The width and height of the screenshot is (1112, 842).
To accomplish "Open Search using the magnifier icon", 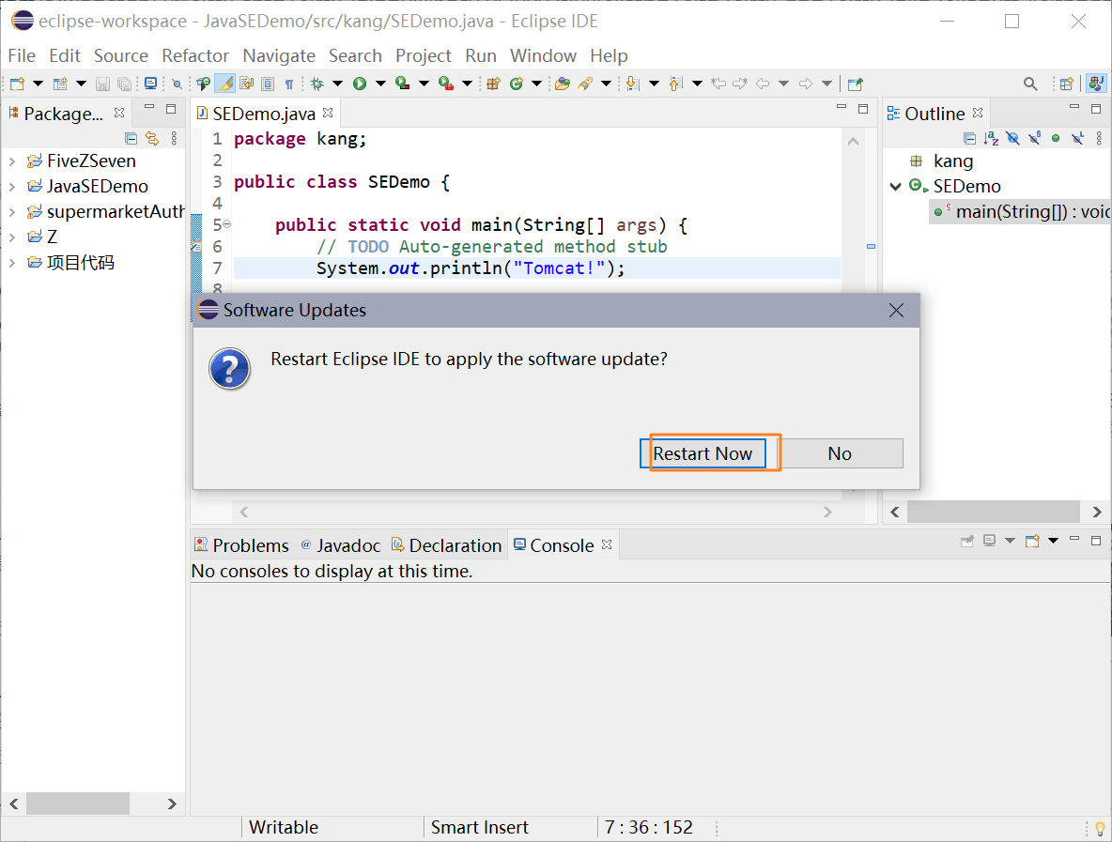I will 1030,83.
